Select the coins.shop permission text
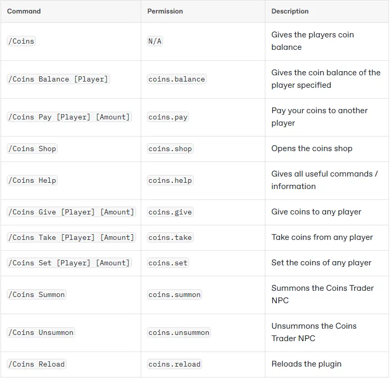Screen dimensions: 390x378 click(x=170, y=148)
